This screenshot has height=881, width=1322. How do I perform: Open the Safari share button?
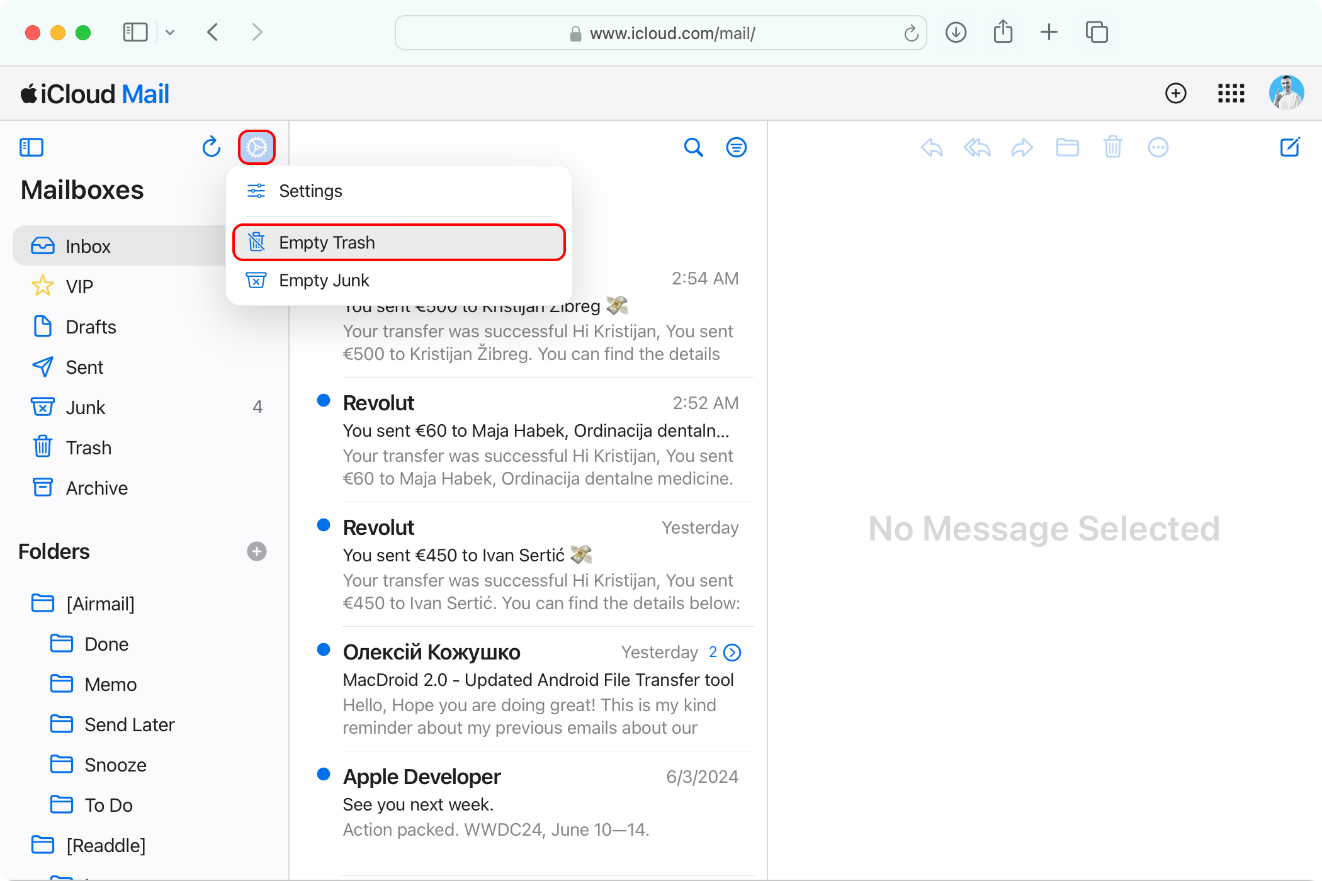coord(1003,31)
